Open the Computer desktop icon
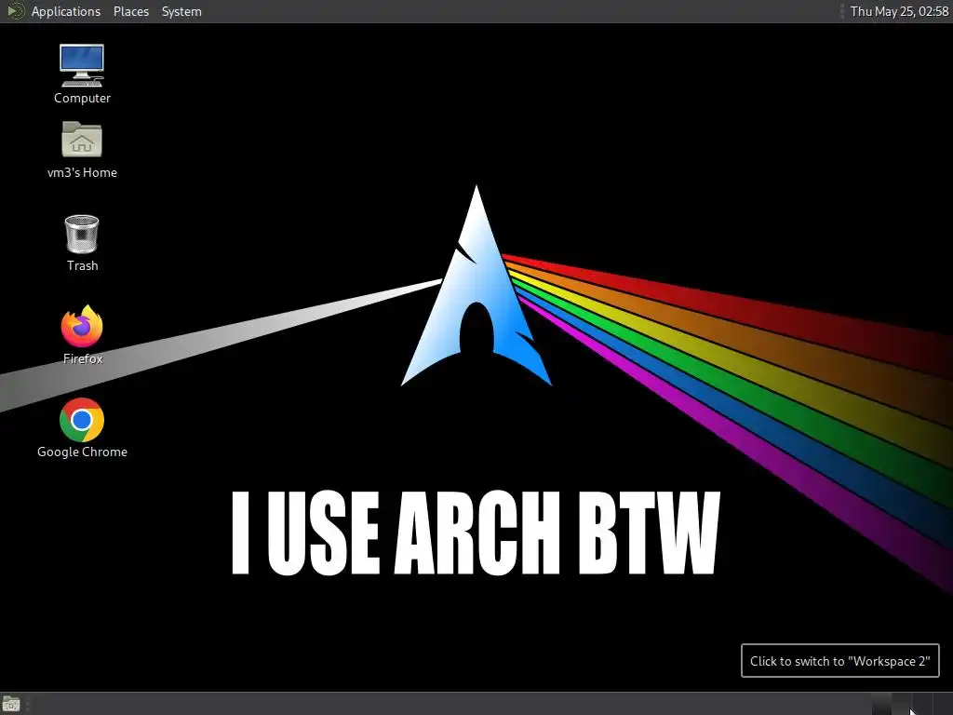Screen dimensions: 953x715 pyautogui.click(x=82, y=66)
